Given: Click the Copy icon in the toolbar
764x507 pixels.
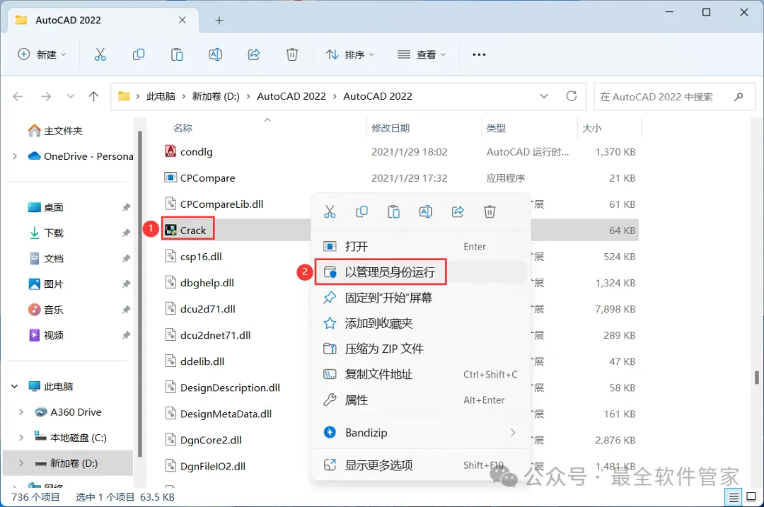Looking at the screenshot, I should [x=139, y=54].
